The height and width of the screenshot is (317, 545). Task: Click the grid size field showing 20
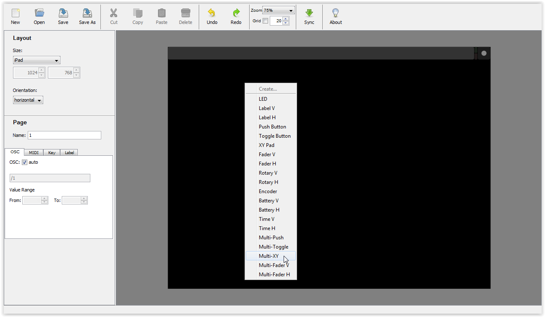point(276,21)
